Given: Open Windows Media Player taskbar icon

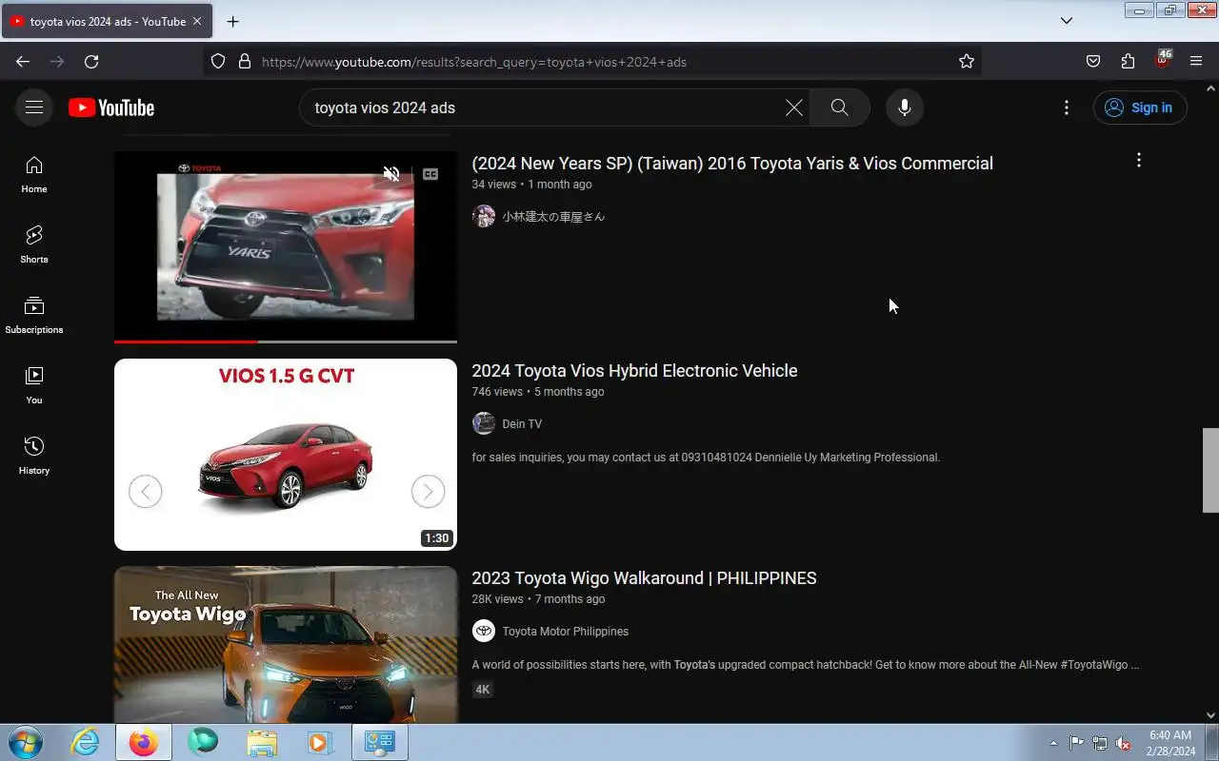Looking at the screenshot, I should click(x=319, y=742).
